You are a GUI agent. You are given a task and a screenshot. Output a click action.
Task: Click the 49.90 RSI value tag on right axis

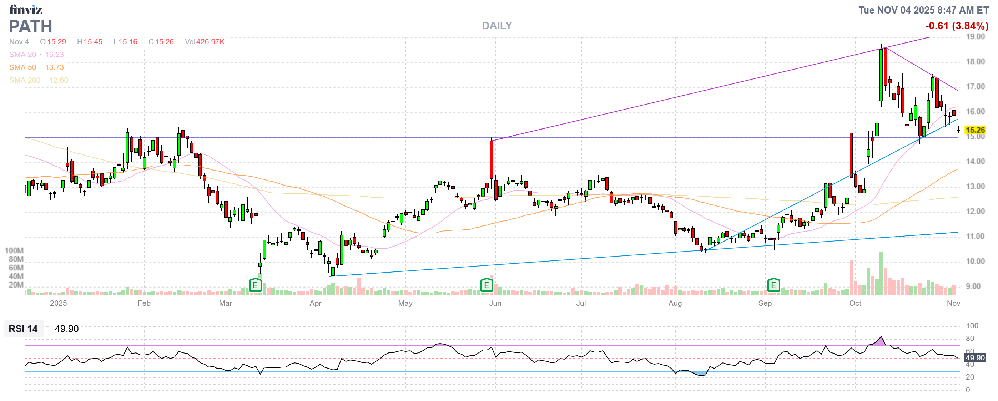point(975,357)
